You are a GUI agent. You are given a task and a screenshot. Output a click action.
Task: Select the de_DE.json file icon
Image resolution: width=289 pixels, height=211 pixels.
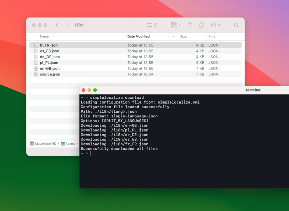tap(36, 57)
